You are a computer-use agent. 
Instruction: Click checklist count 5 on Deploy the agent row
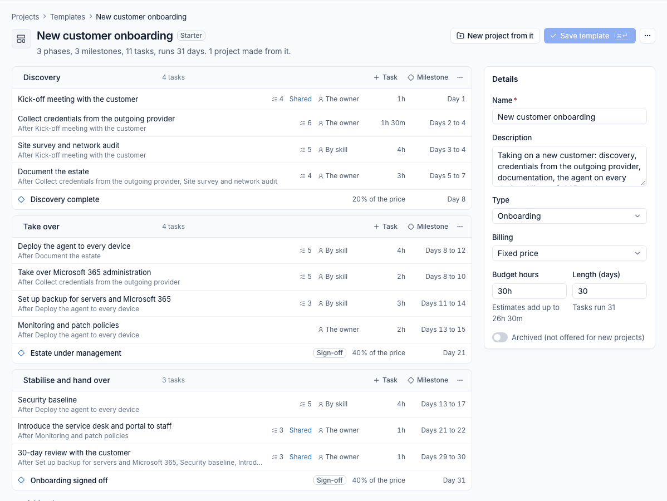pos(306,250)
